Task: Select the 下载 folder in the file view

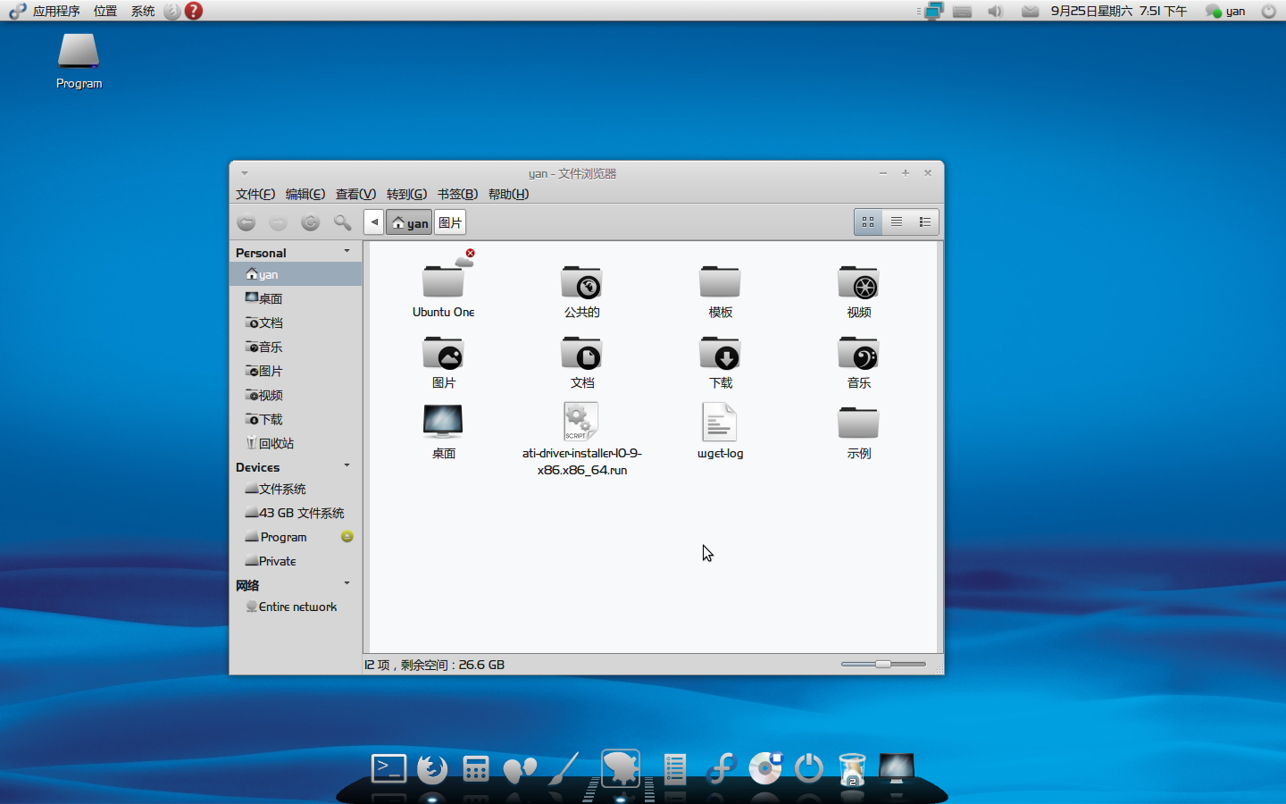Action: click(x=721, y=362)
